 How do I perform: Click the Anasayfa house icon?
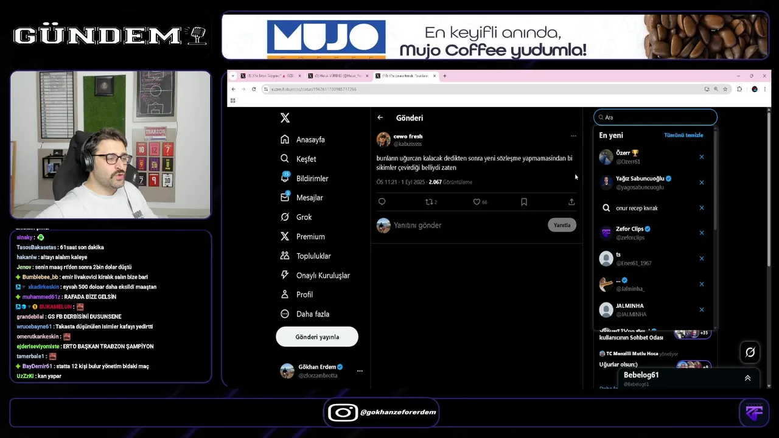click(285, 139)
